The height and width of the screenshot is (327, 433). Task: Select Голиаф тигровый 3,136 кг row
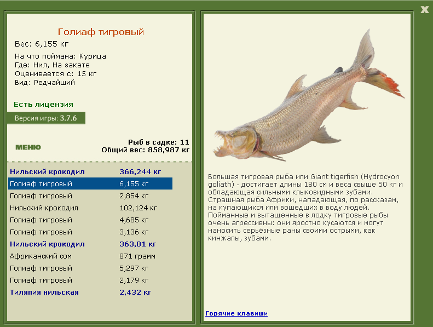click(90, 232)
